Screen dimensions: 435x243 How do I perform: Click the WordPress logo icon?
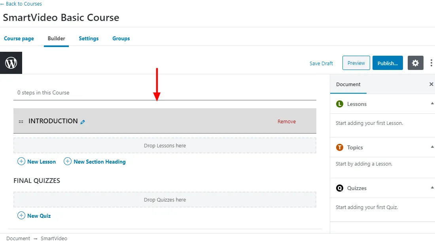(x=11, y=63)
